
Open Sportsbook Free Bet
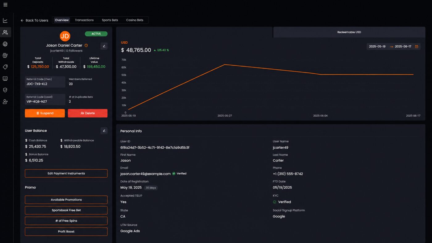click(x=66, y=210)
